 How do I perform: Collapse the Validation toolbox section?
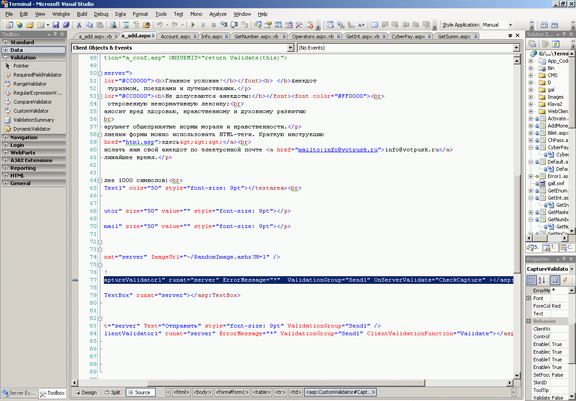point(5,58)
